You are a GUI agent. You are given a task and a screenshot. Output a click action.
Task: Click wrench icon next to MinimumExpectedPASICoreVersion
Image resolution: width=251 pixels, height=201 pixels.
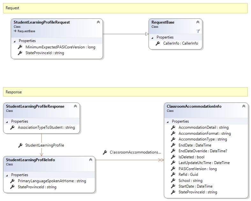click(x=20, y=47)
